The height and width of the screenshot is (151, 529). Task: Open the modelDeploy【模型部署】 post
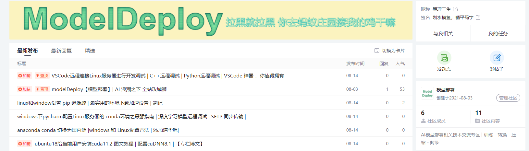coord(109,89)
